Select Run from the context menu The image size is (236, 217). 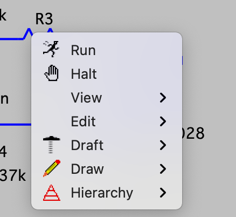click(x=107, y=50)
